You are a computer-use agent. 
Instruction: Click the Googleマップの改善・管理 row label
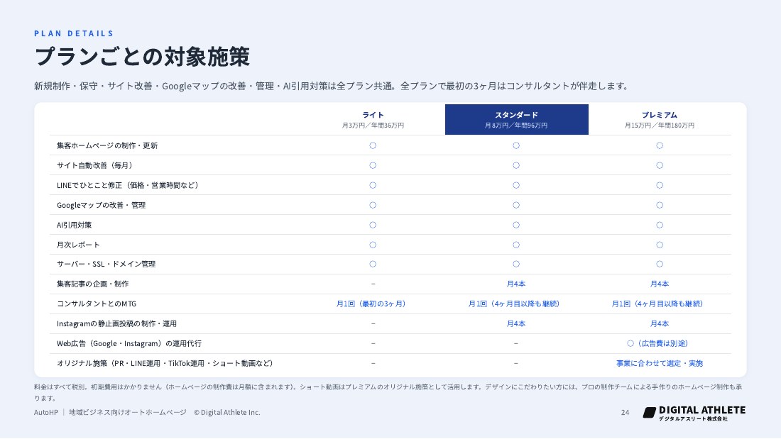101,205
